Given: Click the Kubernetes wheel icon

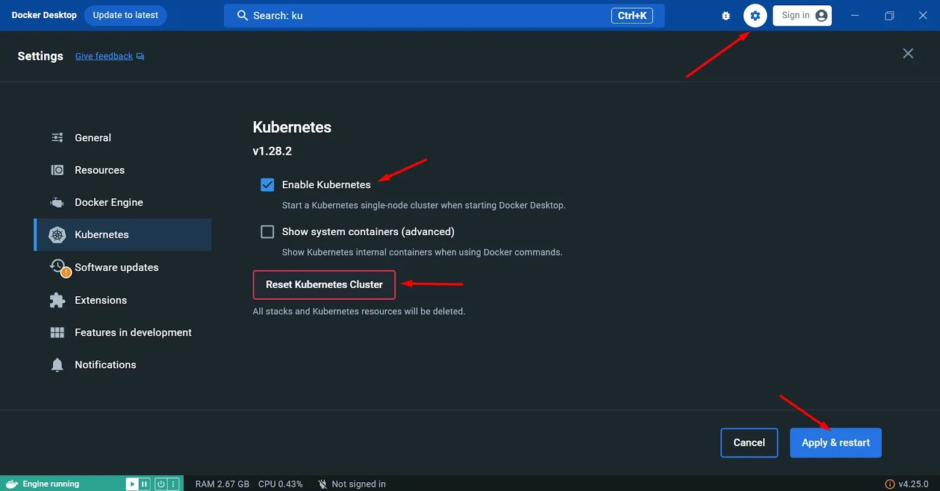Looking at the screenshot, I should 57,235.
